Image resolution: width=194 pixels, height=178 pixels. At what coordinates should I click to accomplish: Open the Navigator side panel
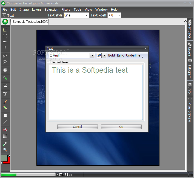pyautogui.click(x=190, y=29)
